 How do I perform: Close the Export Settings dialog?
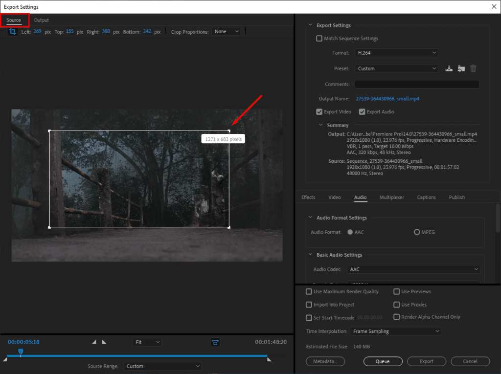coord(493,7)
